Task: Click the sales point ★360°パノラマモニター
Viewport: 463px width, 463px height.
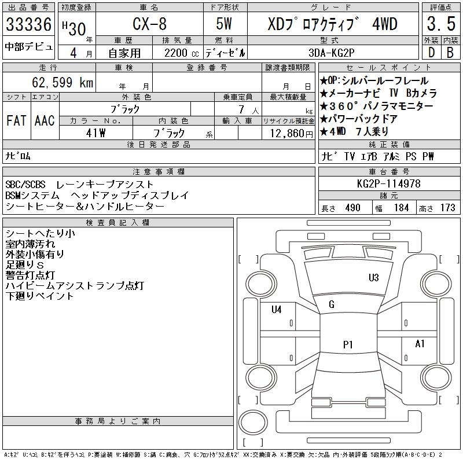Action: coord(377,106)
